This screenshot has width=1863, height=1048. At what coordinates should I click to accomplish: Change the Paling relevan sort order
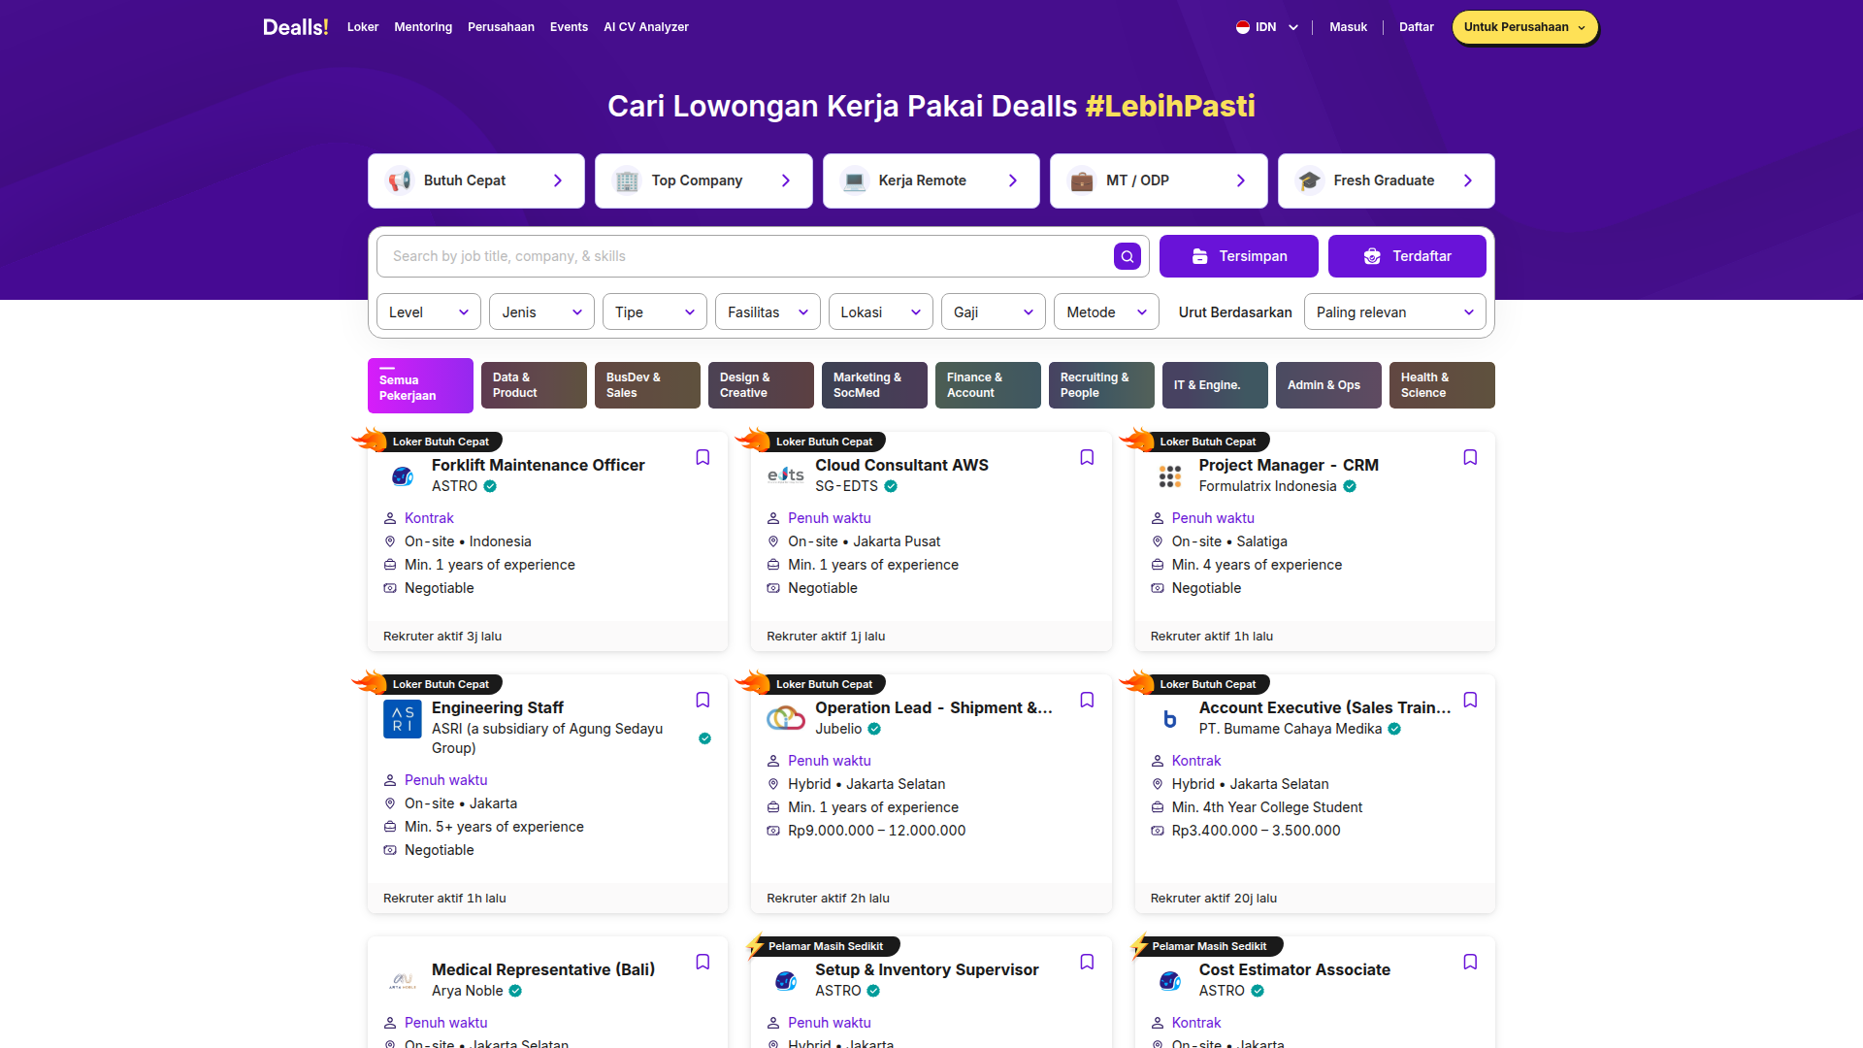(1394, 312)
